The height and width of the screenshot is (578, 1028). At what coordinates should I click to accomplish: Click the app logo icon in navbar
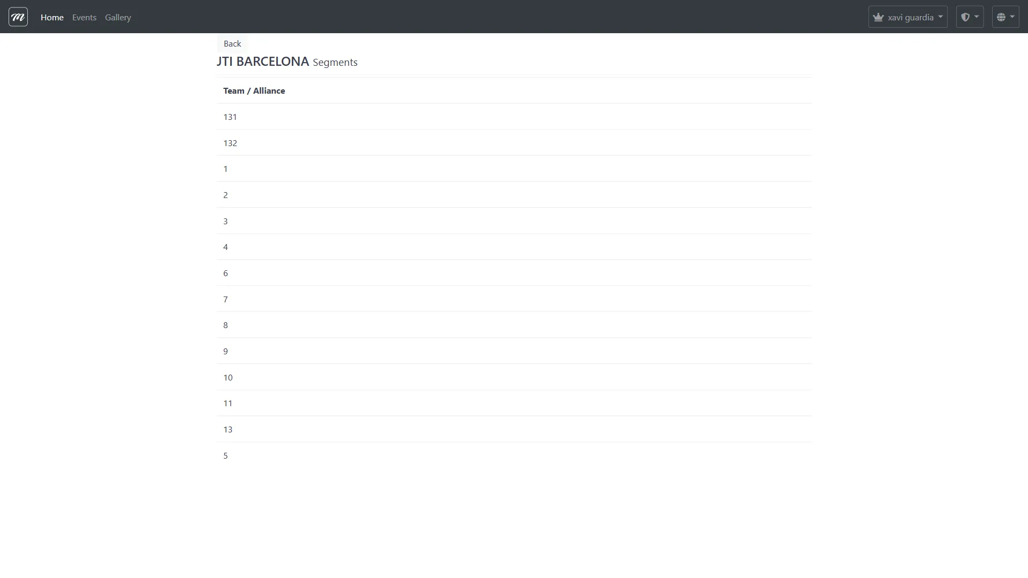[18, 17]
